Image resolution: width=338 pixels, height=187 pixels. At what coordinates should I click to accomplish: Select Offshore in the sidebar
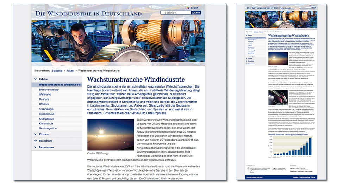[x=44, y=104]
